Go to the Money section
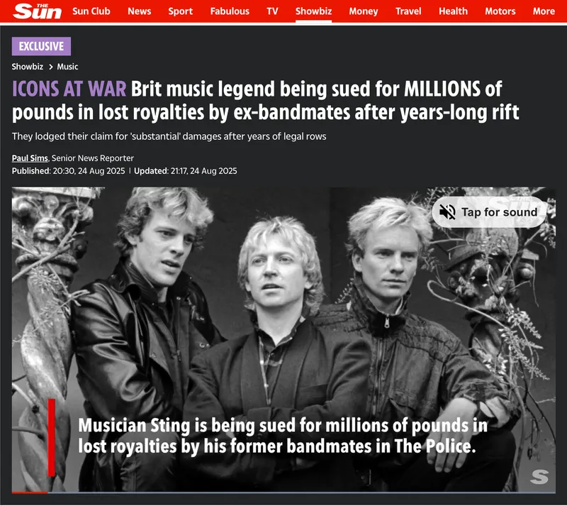 pyautogui.click(x=364, y=11)
